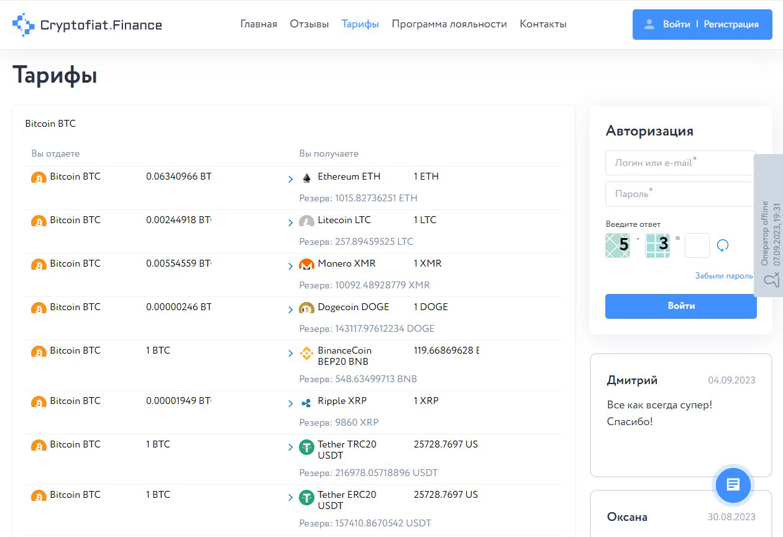Click the reserve 157410.8670542 USDT text
783x537 pixels.
(365, 523)
